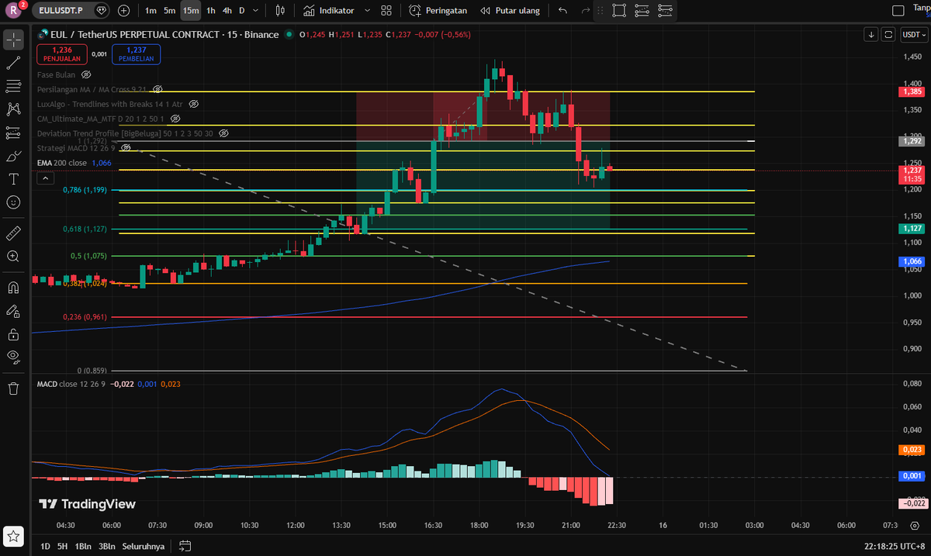This screenshot has height=556, width=931.
Task: Open timezone settings 22:18:25 UTC+8
Action: click(x=895, y=546)
